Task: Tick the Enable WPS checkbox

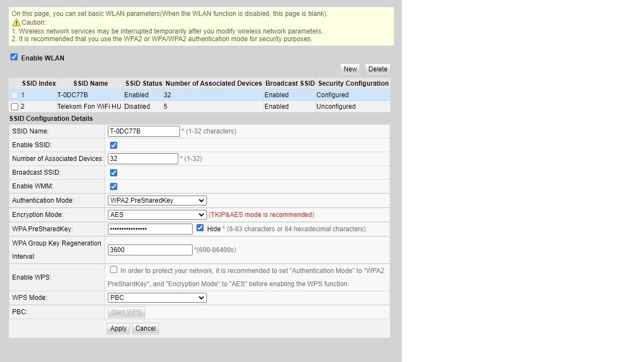Action: pos(113,270)
